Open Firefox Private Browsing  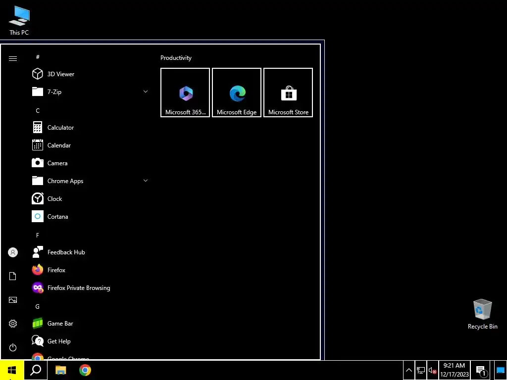pos(90,287)
